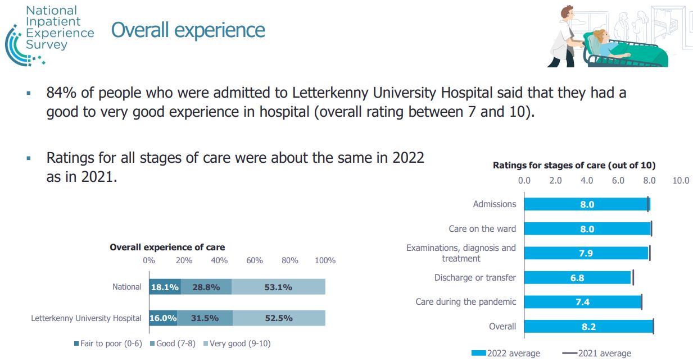Click the Examinations, diagnosis and treatment 7.9 bar
This screenshot has height=362, width=693.
coord(586,253)
